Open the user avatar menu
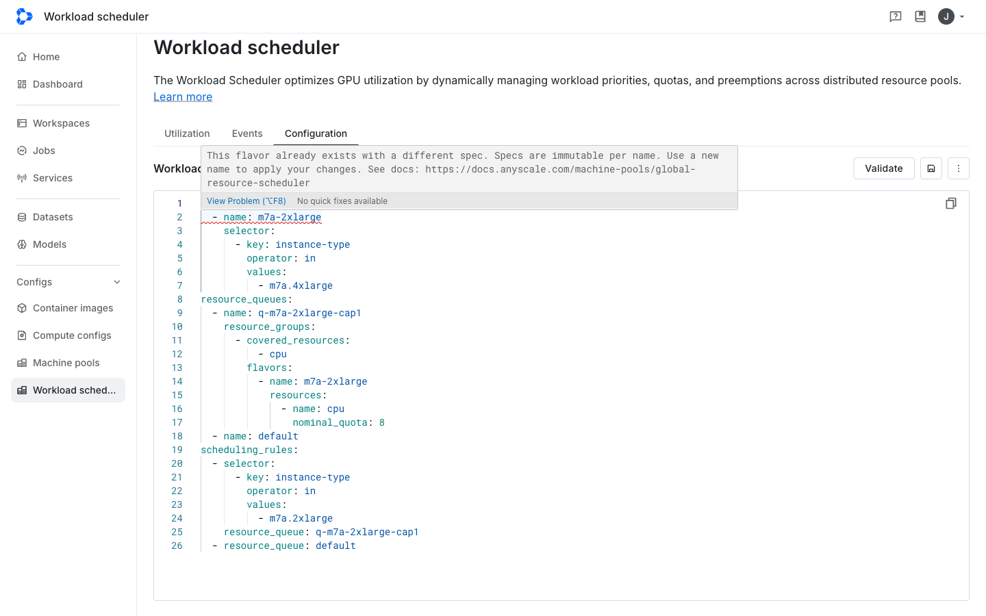The width and height of the screenshot is (986, 616). pyautogui.click(x=951, y=16)
